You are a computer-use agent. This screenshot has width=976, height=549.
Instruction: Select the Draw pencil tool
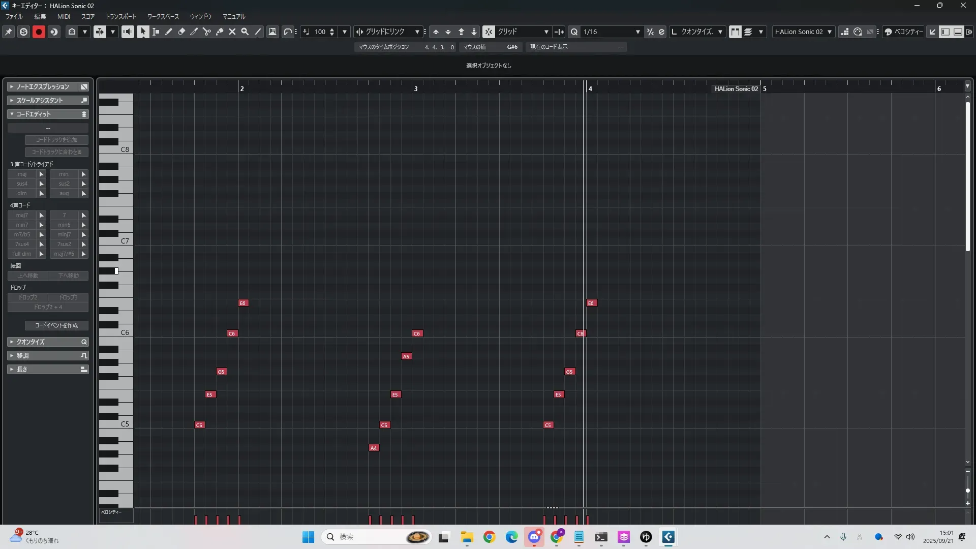point(169,32)
